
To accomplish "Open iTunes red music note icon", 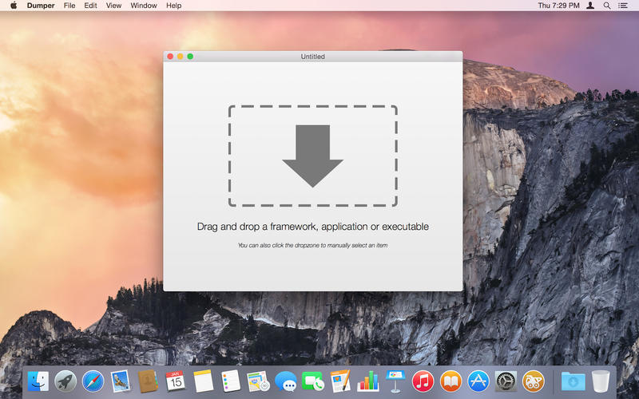I will pos(423,381).
